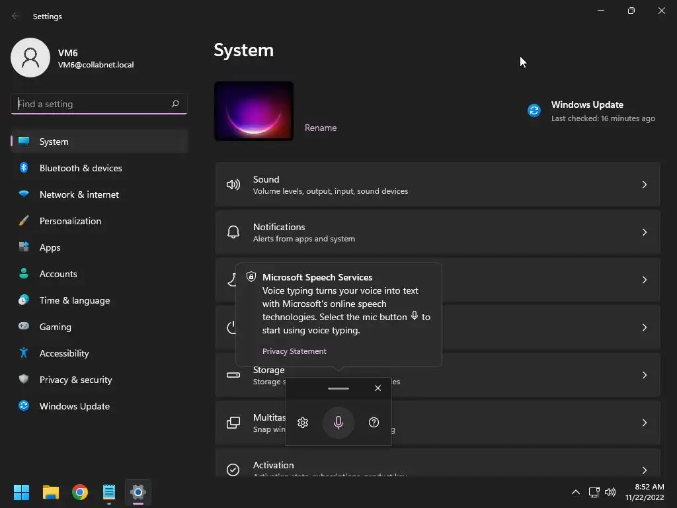Go back with the Settings back arrow
The image size is (677, 508).
point(16,16)
